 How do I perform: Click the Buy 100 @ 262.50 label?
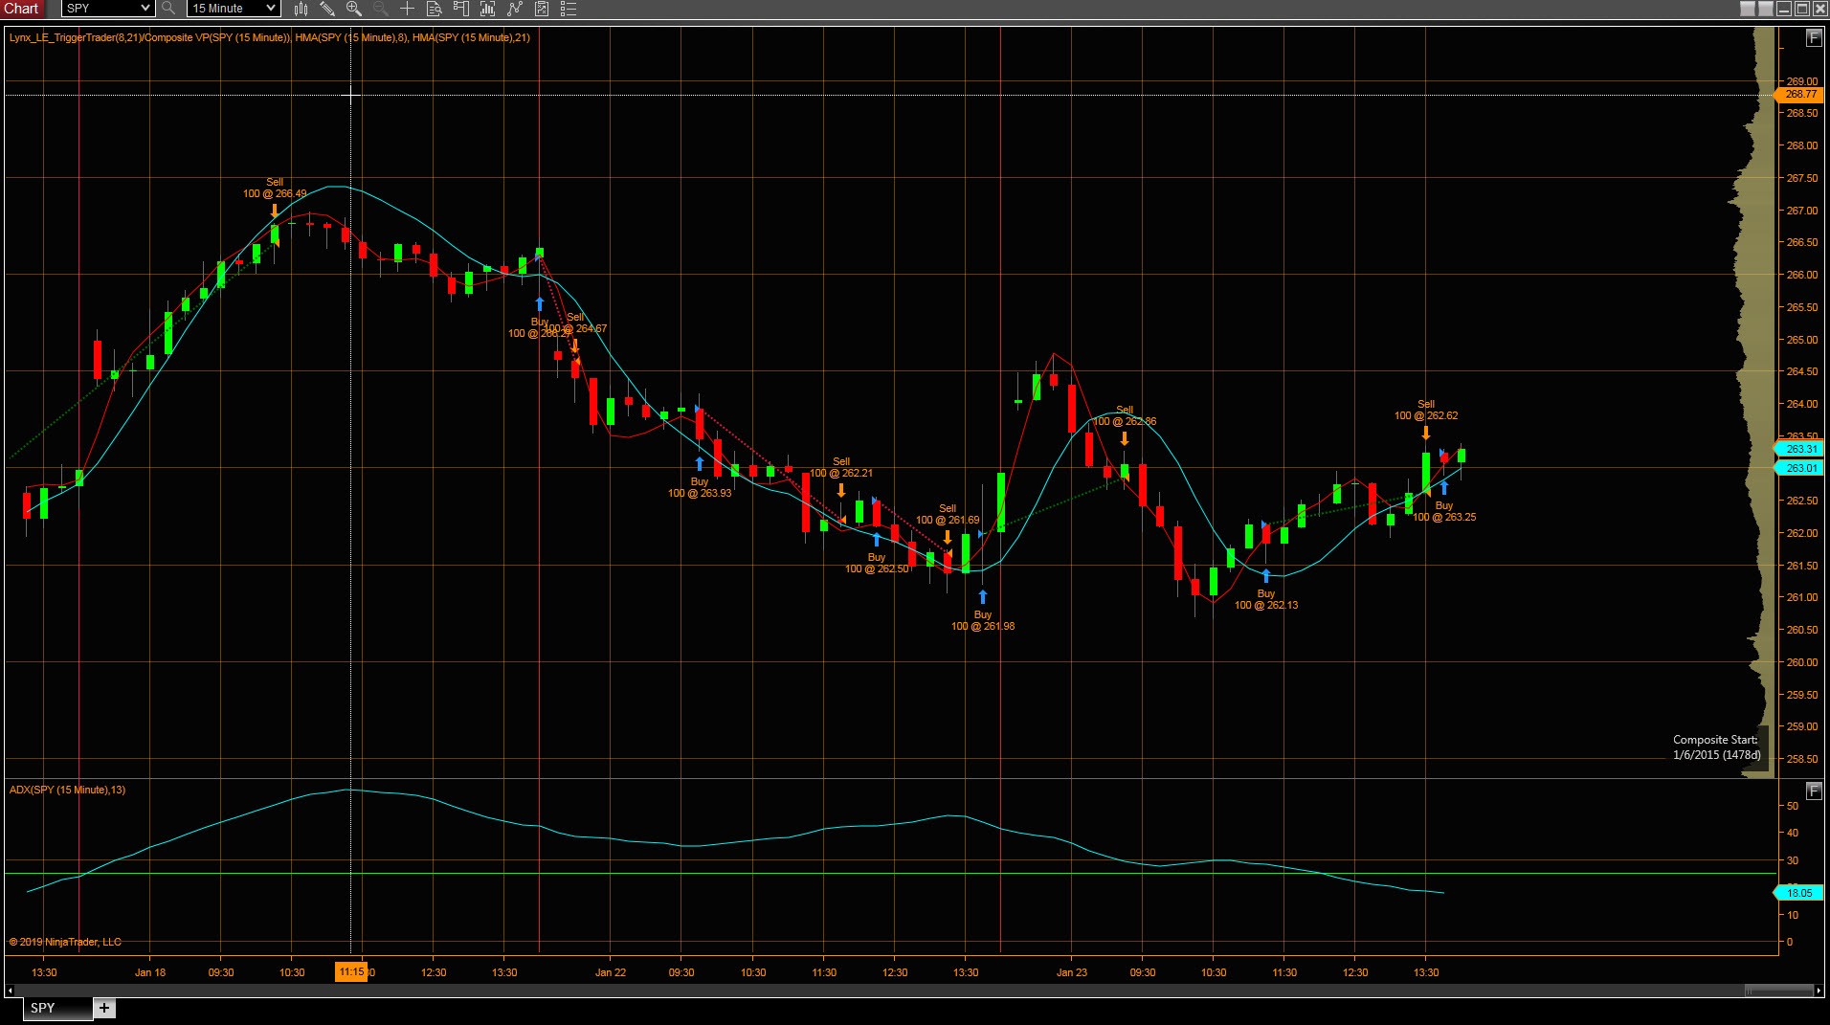877,563
